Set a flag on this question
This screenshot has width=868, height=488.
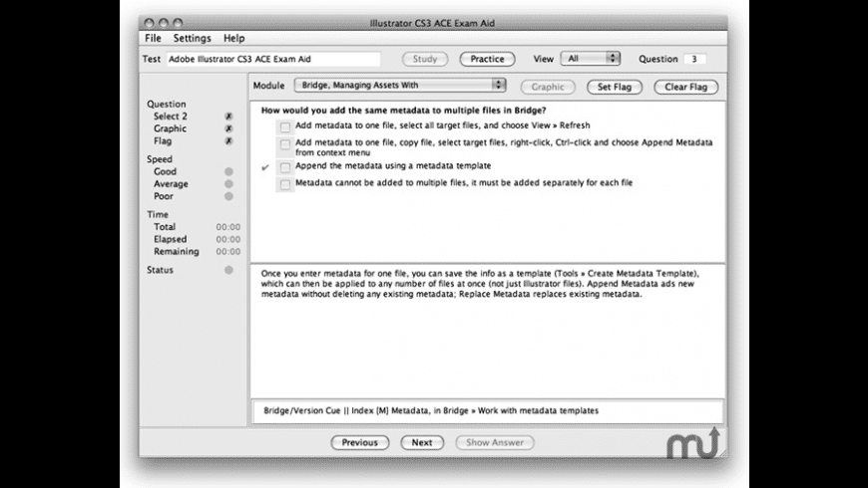(x=615, y=87)
